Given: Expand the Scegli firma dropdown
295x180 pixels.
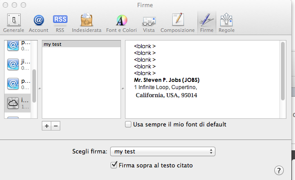Looking at the screenshot, I should pyautogui.click(x=163, y=152).
